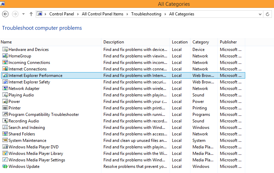
Task: Open the HomeGroup troubleshooter icon
Action: point(5,56)
